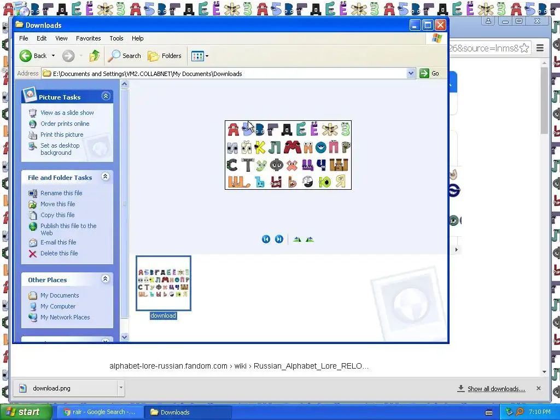Viewport: 560px width, 420px height.
Task: Toggle the Folders pane button
Action: tap(165, 56)
